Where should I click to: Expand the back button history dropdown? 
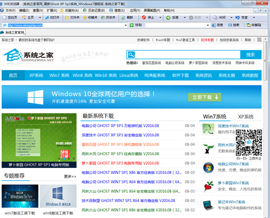(185, 18)
